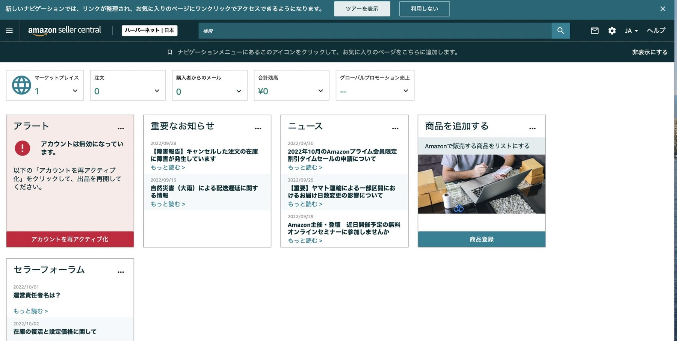This screenshot has width=677, height=341.
Task: Click the アカウントを再アクティブ化 button
Action: [x=70, y=239]
